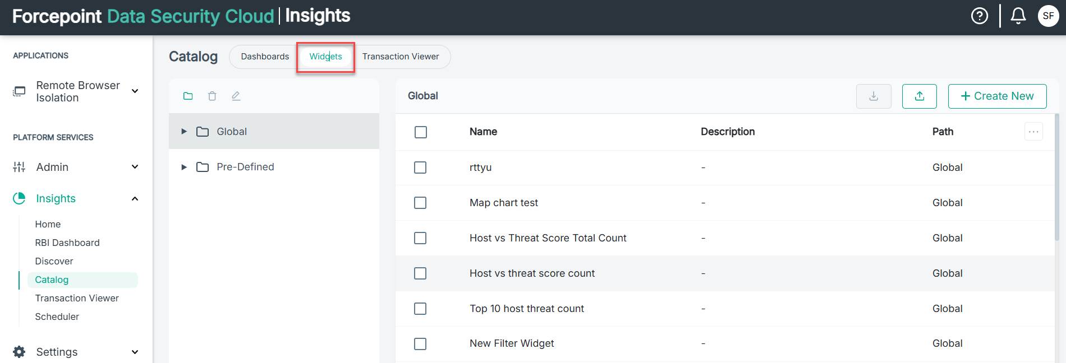Click the new folder icon
This screenshot has width=1066, height=363.
(188, 96)
